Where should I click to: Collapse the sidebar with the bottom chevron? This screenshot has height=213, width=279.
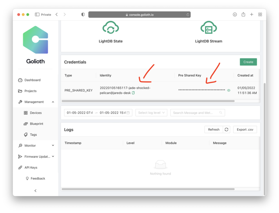pyautogui.click(x=36, y=190)
